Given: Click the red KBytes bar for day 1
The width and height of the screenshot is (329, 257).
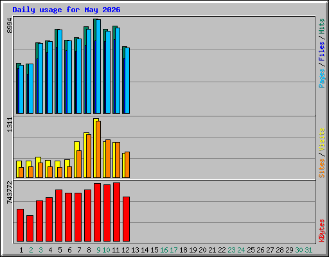Looking at the screenshot, I should pos(20,225).
